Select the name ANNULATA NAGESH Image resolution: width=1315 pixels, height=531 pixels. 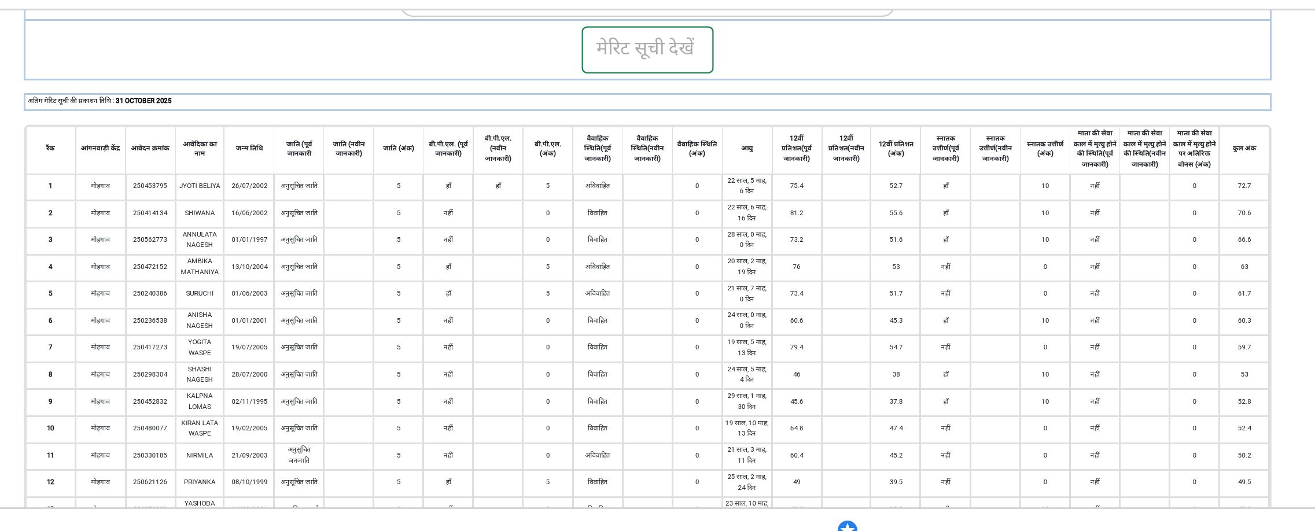coord(200,239)
